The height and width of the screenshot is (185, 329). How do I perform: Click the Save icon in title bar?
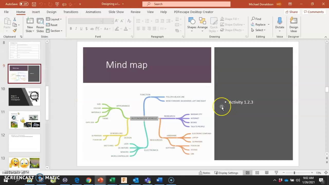click(34, 4)
